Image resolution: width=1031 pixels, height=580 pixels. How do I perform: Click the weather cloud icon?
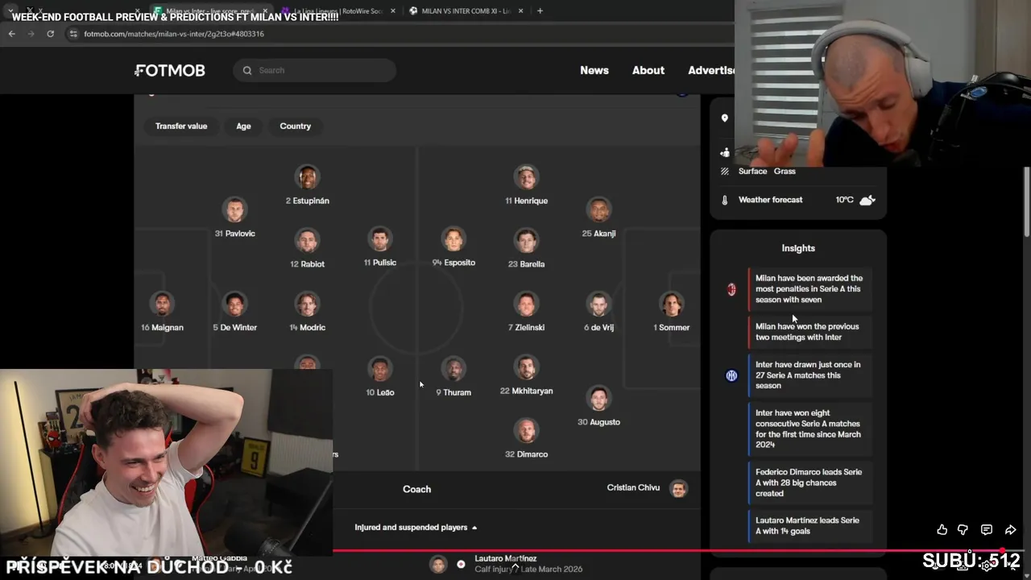point(867,200)
